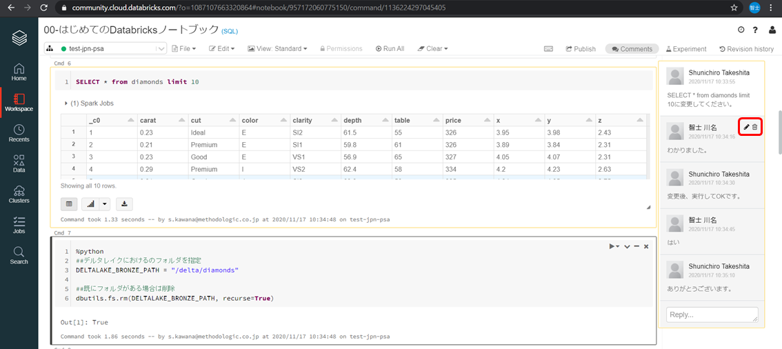Click the browser back arrow
The image size is (782, 349).
[11, 8]
